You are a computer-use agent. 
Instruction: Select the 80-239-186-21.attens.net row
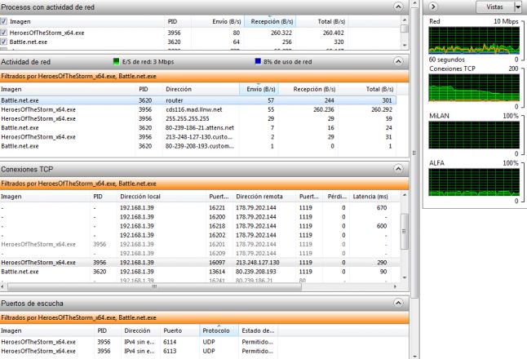[198, 128]
